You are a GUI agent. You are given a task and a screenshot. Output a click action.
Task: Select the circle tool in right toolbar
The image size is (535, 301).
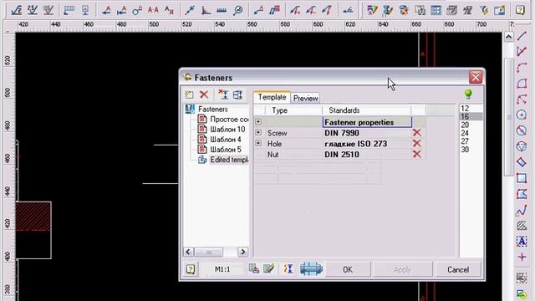coord(522,115)
